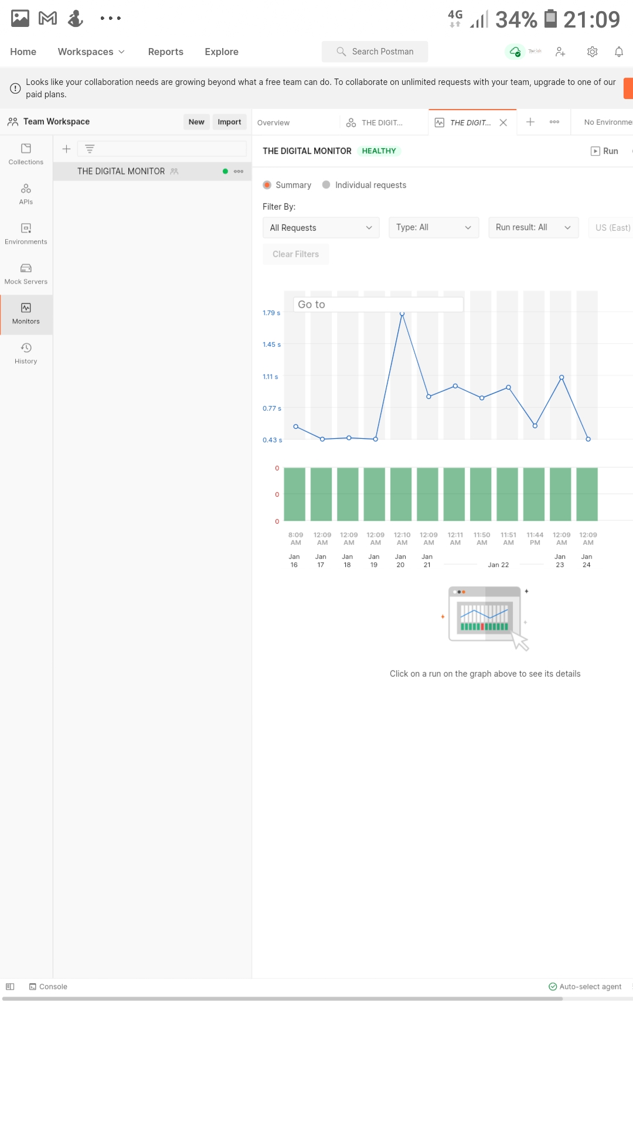The width and height of the screenshot is (633, 1125).
Task: Open the Console from the status bar
Action: click(48, 987)
